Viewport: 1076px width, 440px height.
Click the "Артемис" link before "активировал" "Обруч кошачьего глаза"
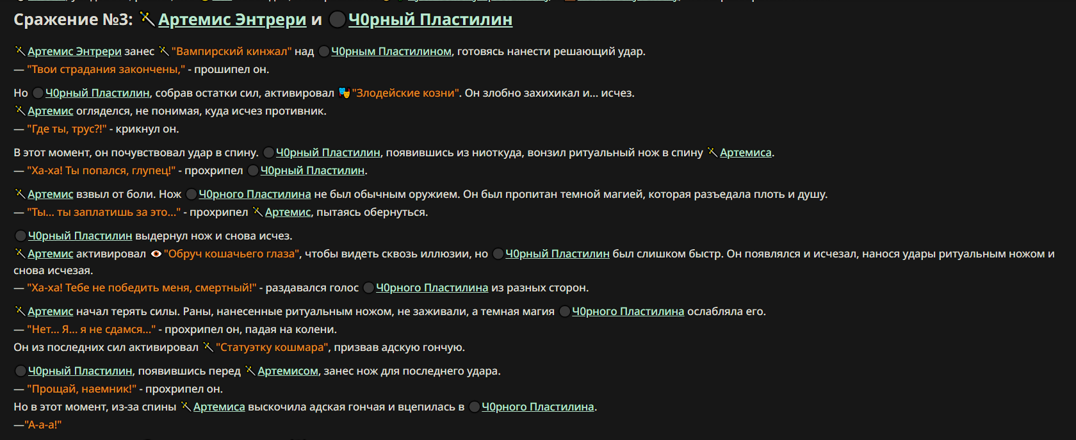click(x=51, y=254)
